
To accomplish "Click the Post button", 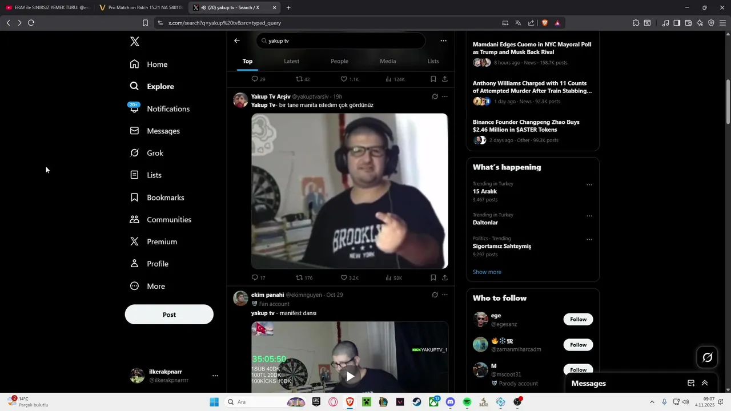I will (x=169, y=315).
